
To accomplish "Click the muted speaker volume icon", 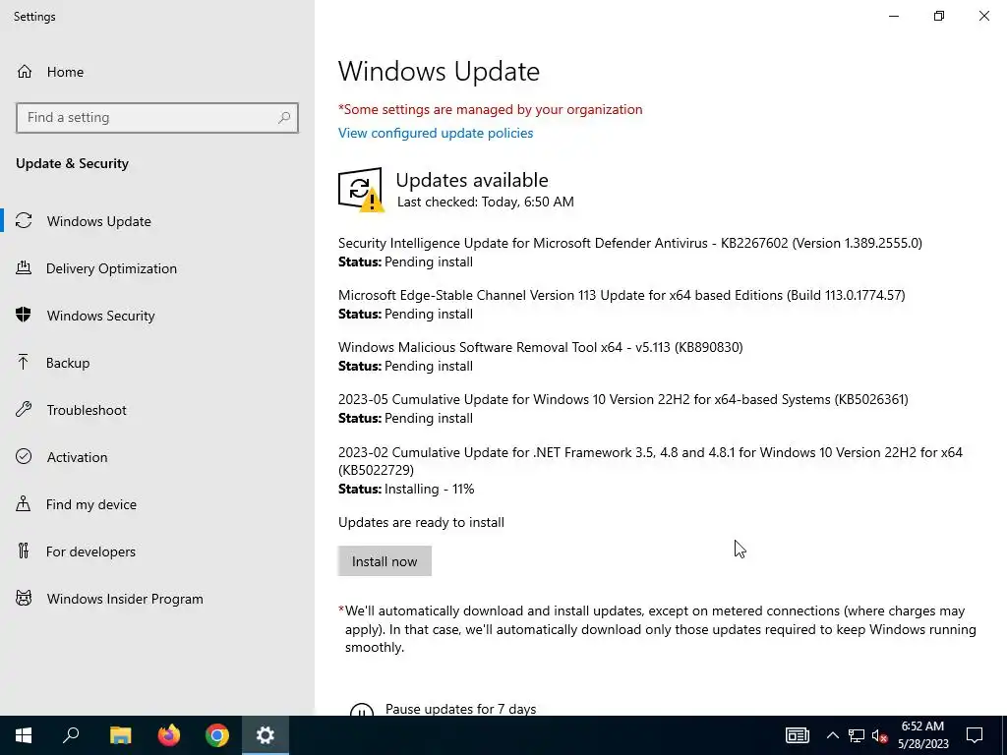I will (x=879, y=735).
